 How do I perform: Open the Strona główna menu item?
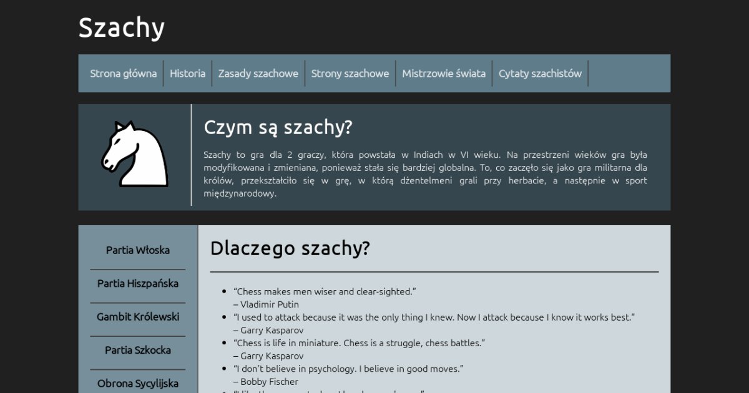pos(123,74)
